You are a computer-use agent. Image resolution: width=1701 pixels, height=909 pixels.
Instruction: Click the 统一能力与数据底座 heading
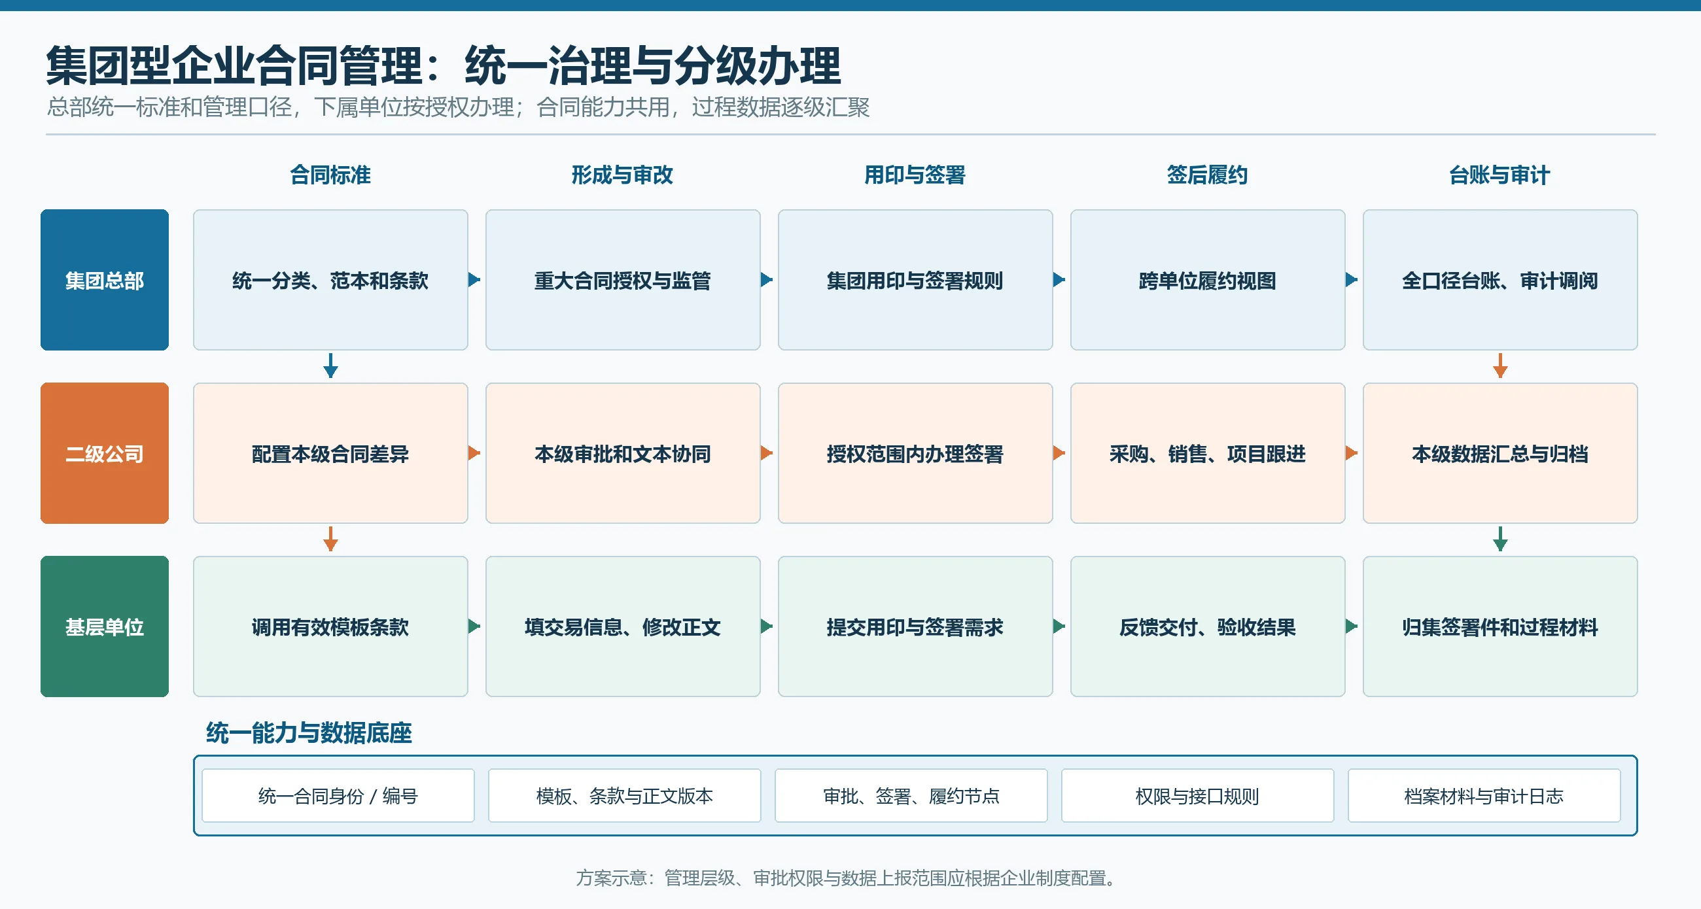(x=309, y=732)
